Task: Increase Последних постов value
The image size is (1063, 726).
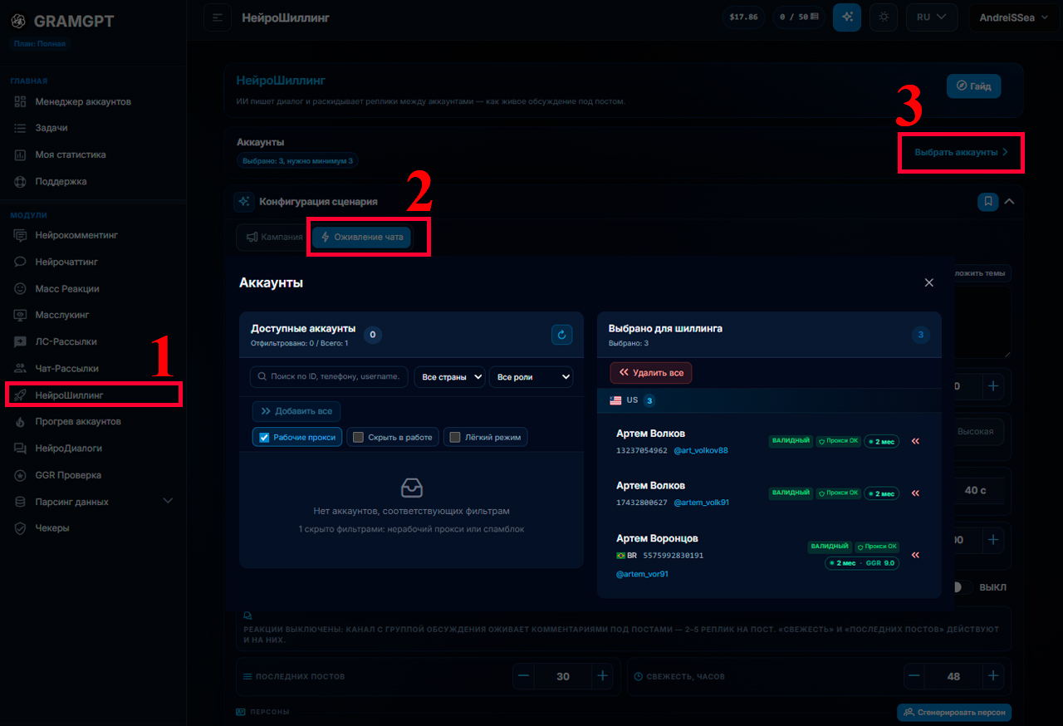Action: tap(602, 676)
